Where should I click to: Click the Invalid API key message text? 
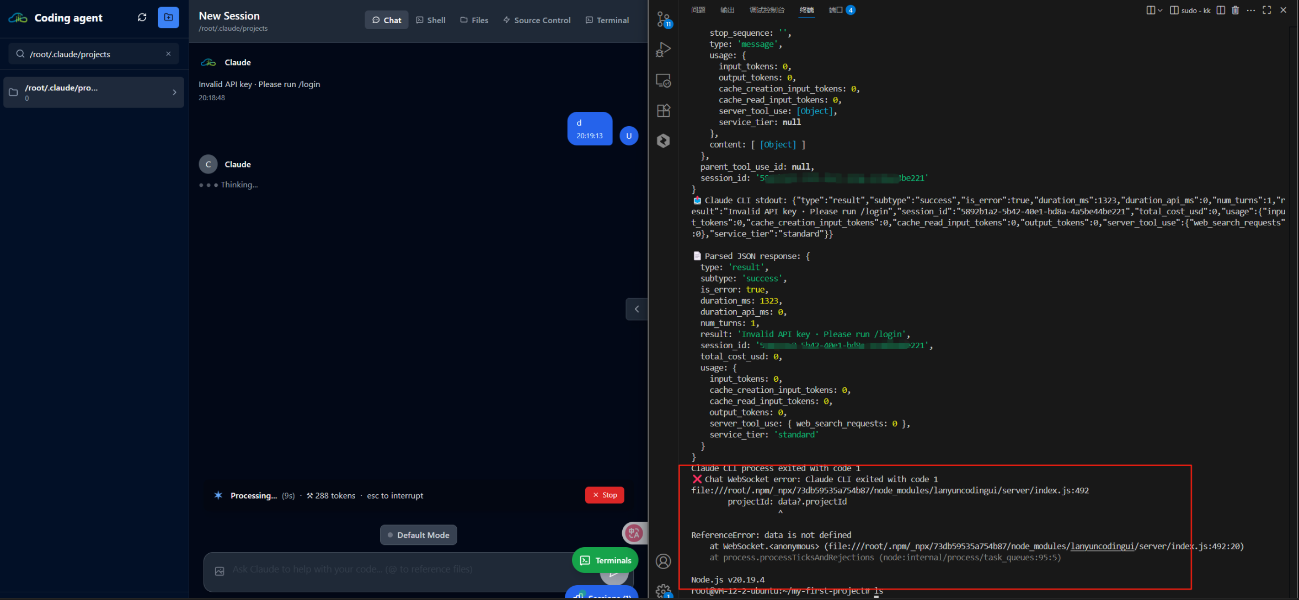point(259,84)
